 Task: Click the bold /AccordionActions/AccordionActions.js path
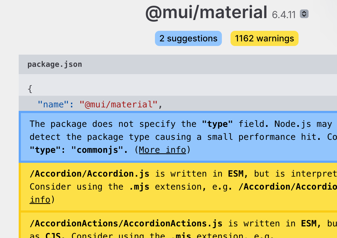[x=126, y=223]
